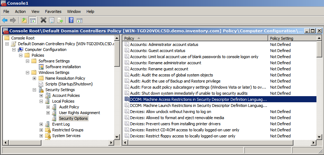Screen dimensions: 324x155
Task: Expand the Name Resolution Policy node
Action: 34,78
